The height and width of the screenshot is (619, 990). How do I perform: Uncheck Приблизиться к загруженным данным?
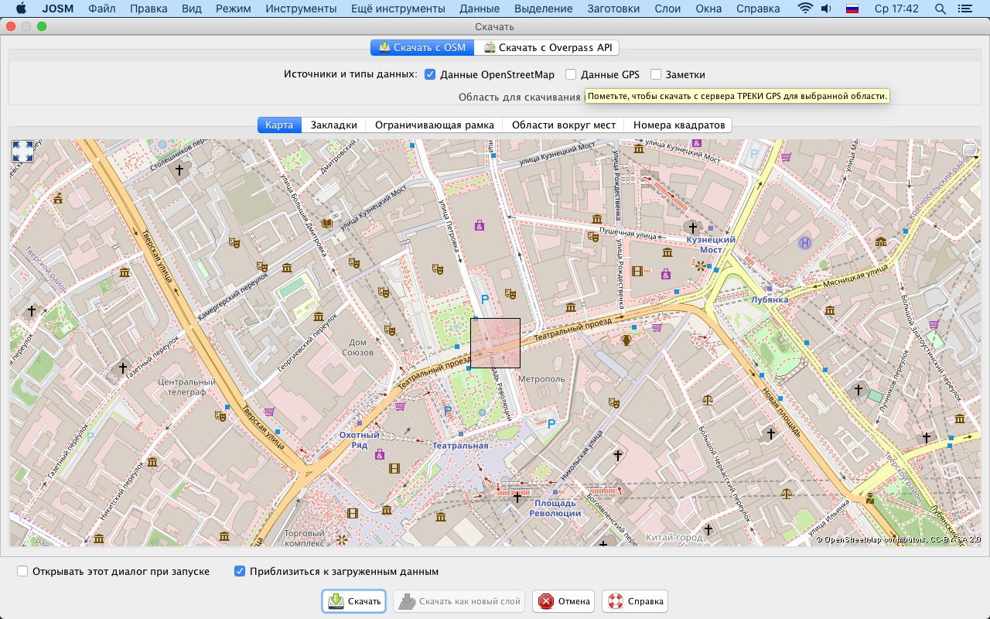240,571
